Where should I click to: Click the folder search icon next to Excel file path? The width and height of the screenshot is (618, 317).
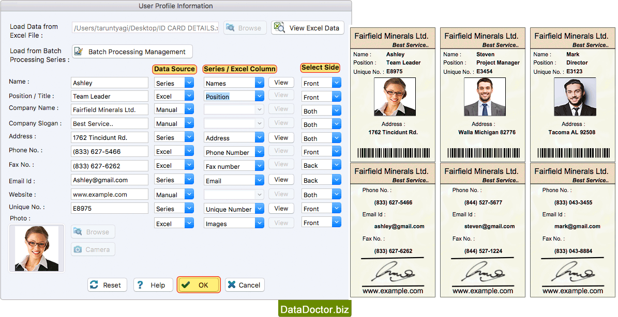pyautogui.click(x=230, y=28)
